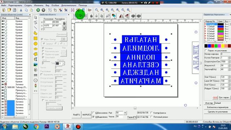Select the Rectangle drawing tool
231x130 pixels.
(35, 39)
